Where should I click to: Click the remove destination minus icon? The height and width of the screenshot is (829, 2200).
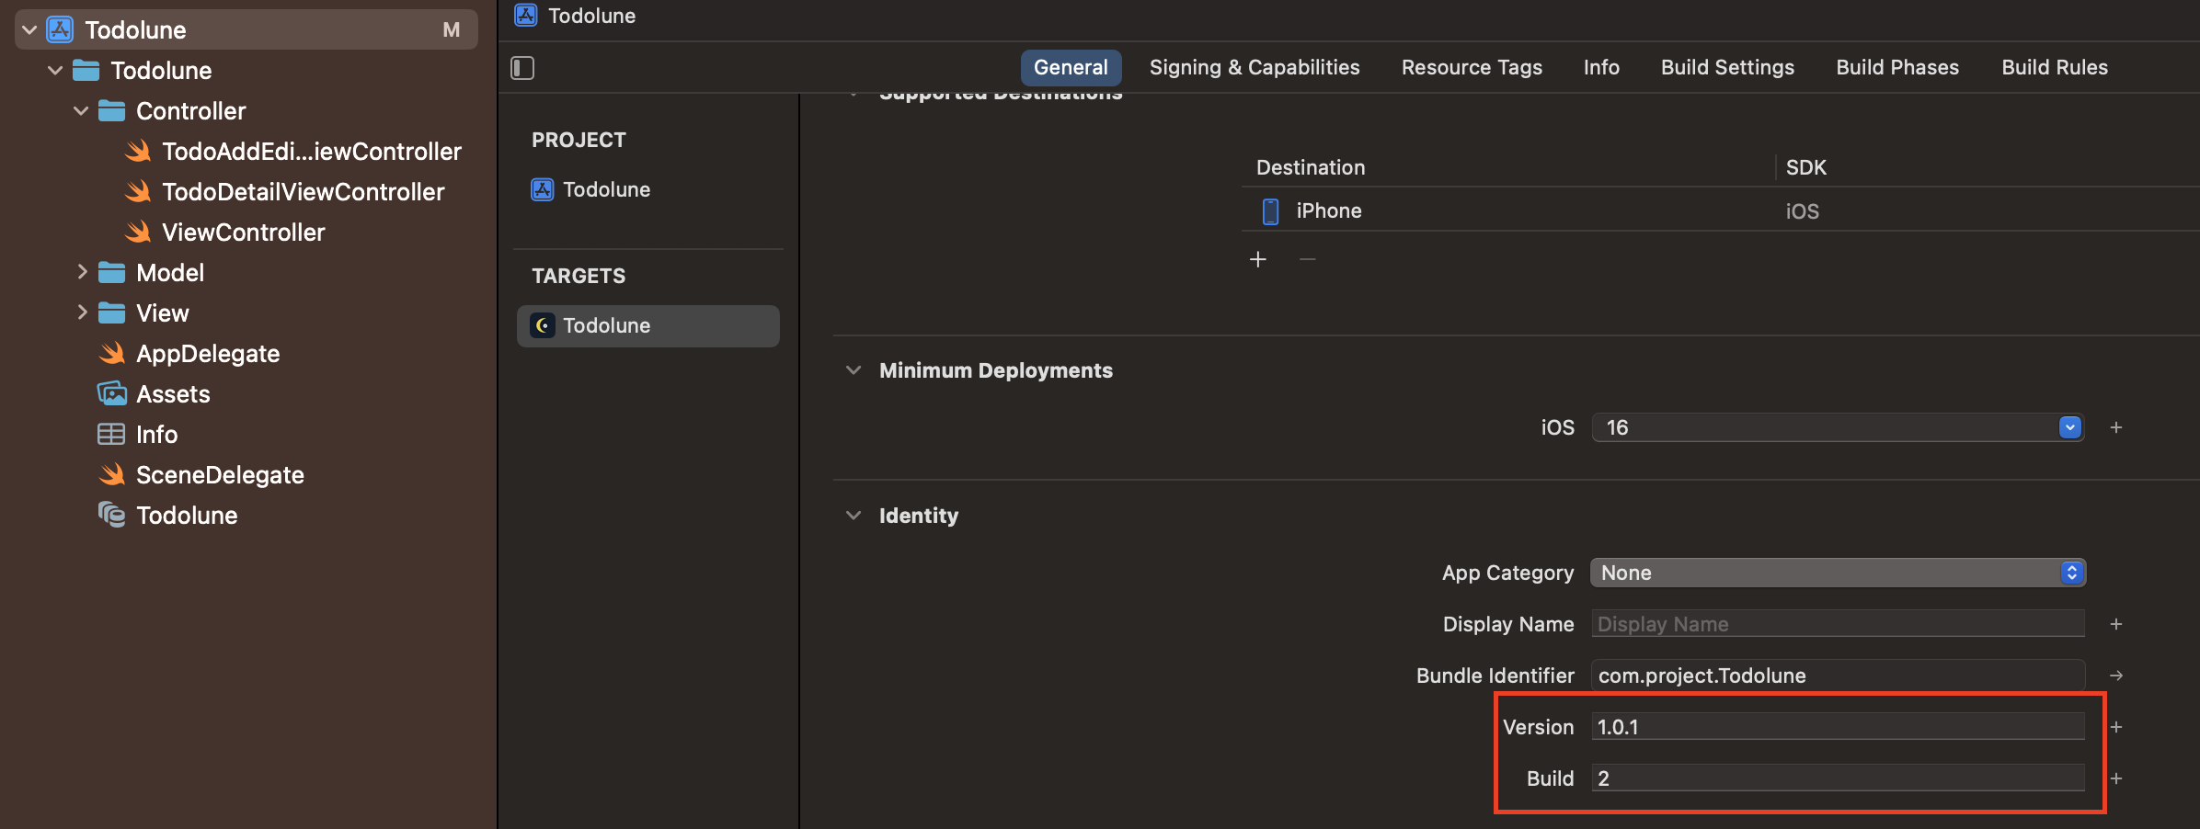1307,260
